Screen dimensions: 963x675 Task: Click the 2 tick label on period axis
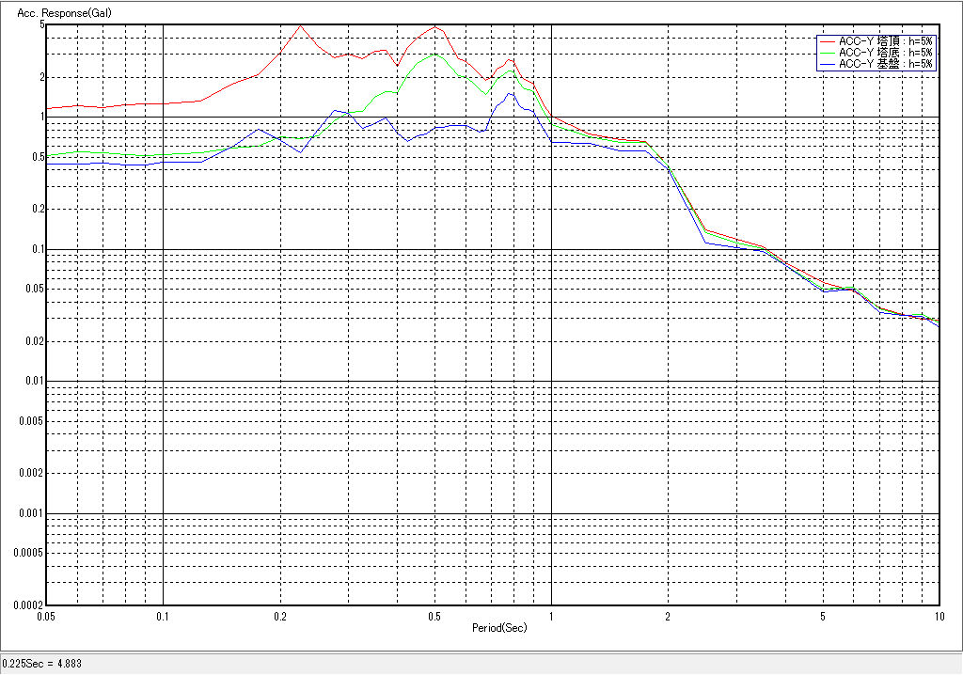668,617
